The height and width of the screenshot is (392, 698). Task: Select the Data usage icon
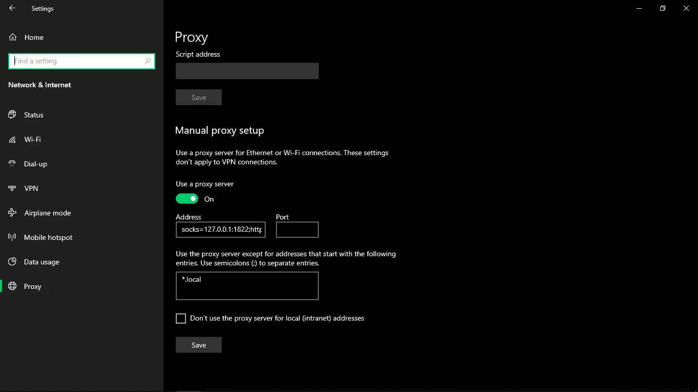click(13, 262)
